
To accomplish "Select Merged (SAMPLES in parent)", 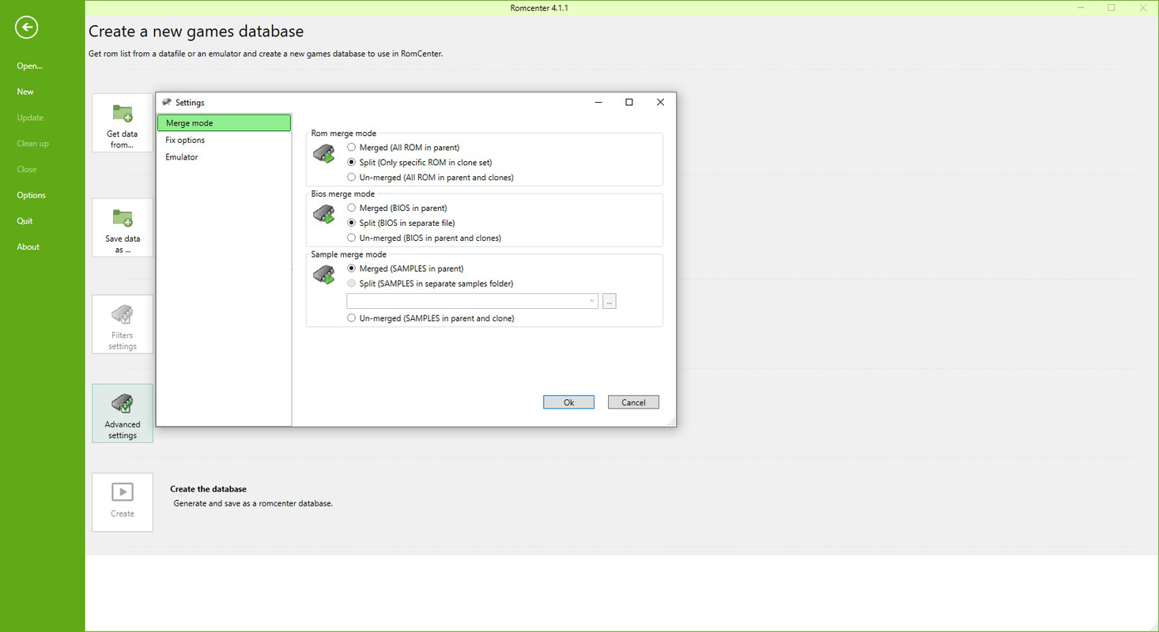I will [x=406, y=269].
